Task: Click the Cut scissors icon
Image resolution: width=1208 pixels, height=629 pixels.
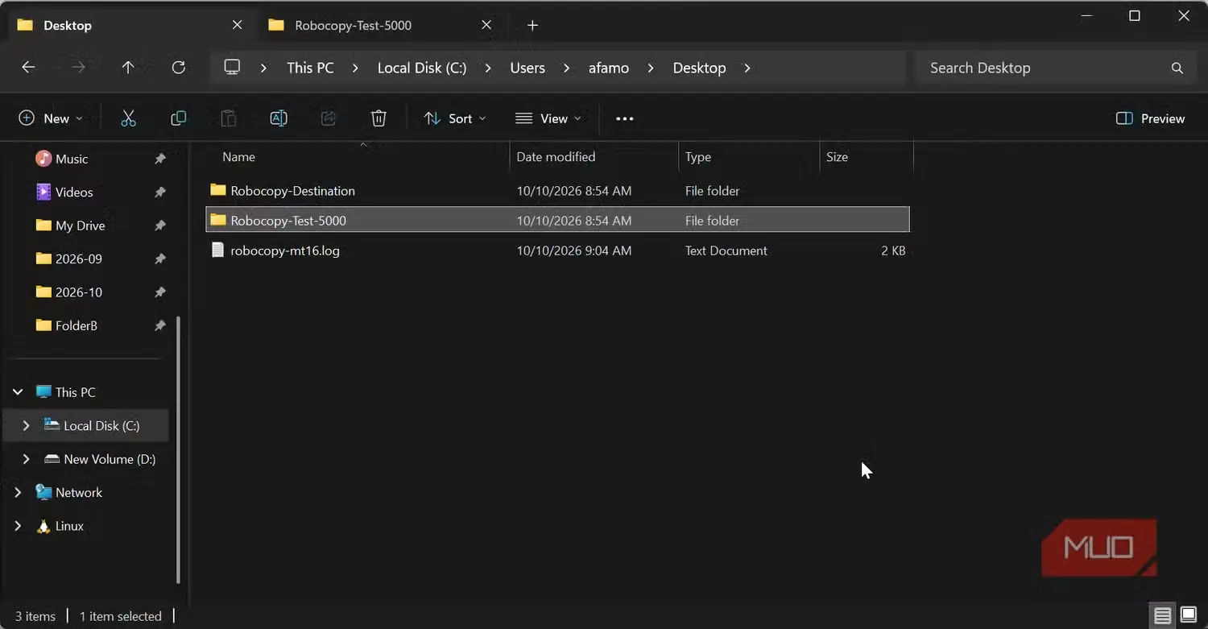Action: pyautogui.click(x=128, y=118)
